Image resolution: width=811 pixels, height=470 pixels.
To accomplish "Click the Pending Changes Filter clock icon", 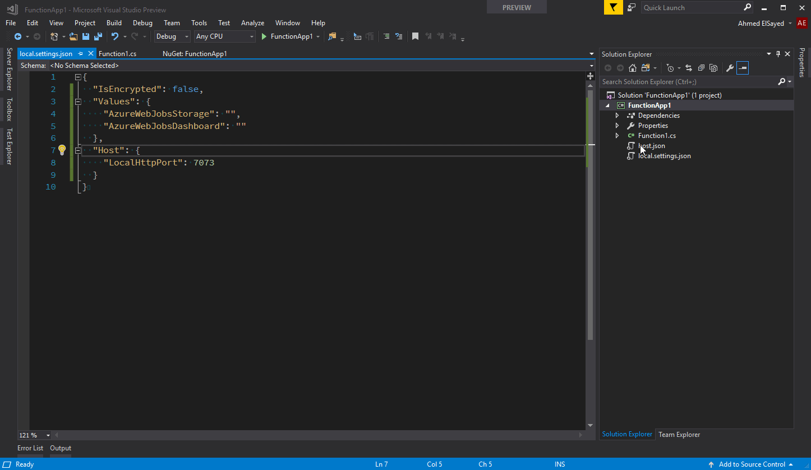I will 670,68.
